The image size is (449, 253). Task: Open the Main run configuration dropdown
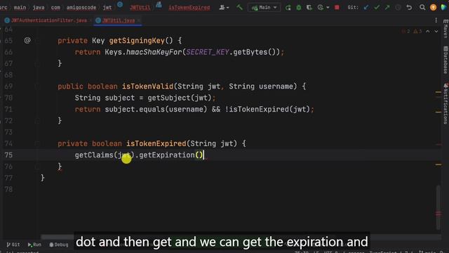[264, 8]
